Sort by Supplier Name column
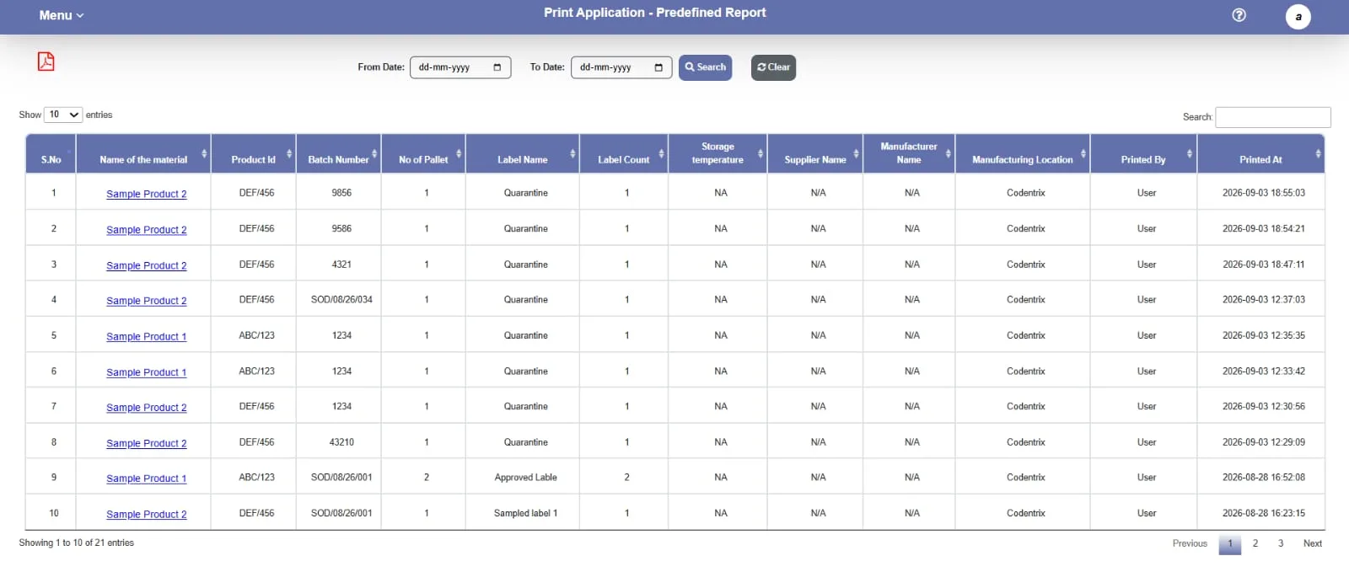1349x588 pixels. 815,154
